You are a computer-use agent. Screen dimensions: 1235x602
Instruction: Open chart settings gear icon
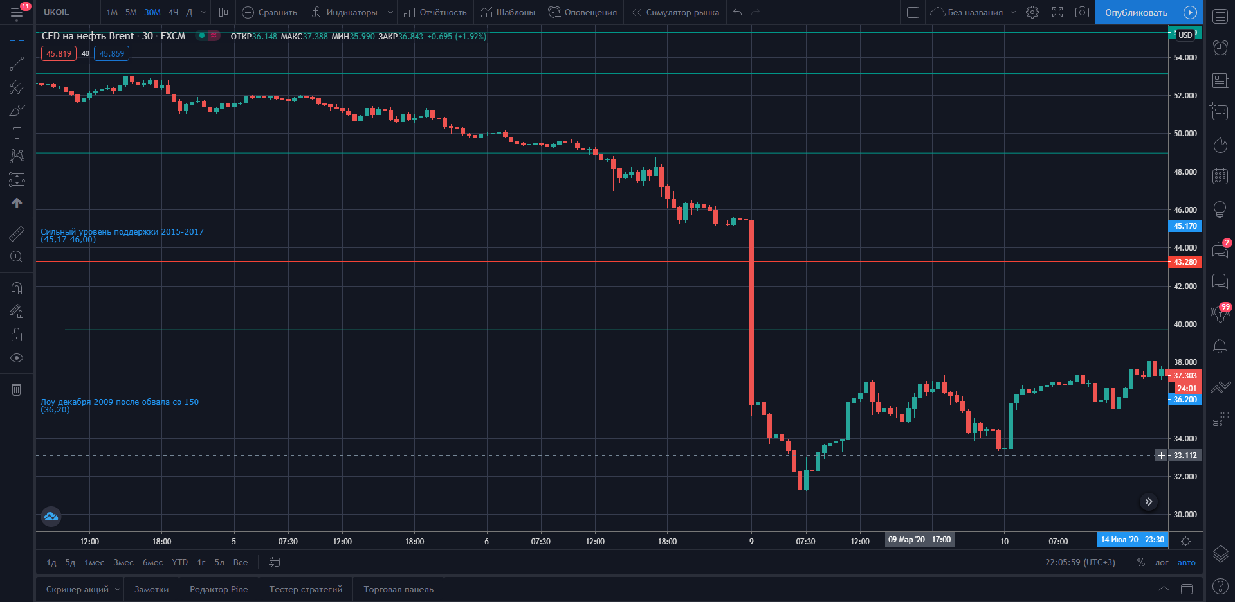point(1032,12)
